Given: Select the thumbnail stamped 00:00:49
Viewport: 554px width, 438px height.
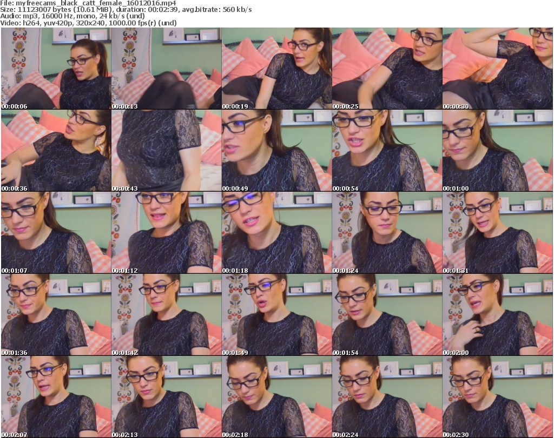Looking at the screenshot, I should (x=276, y=151).
